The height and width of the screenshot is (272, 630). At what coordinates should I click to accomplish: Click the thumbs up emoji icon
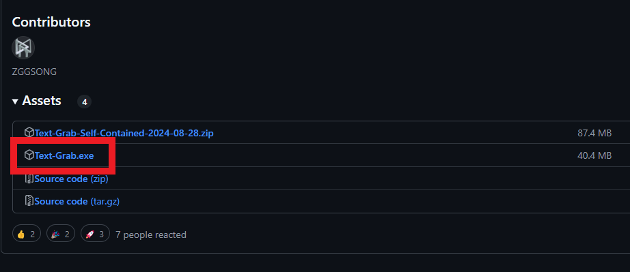coord(21,235)
